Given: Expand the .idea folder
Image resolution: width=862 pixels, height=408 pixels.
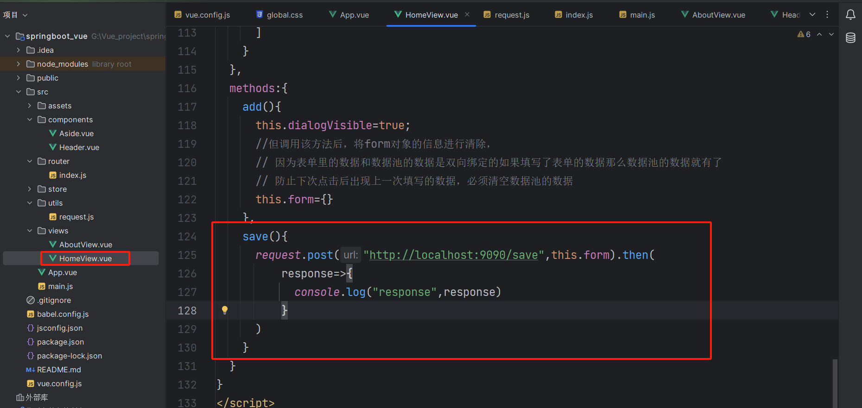Looking at the screenshot, I should tap(19, 50).
